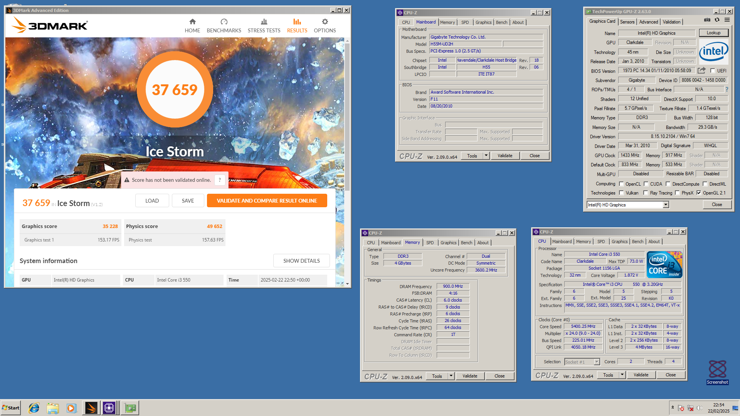The width and height of the screenshot is (740, 416).
Task: Click the BIOS export share icon in GPU-Z
Action: click(702, 70)
